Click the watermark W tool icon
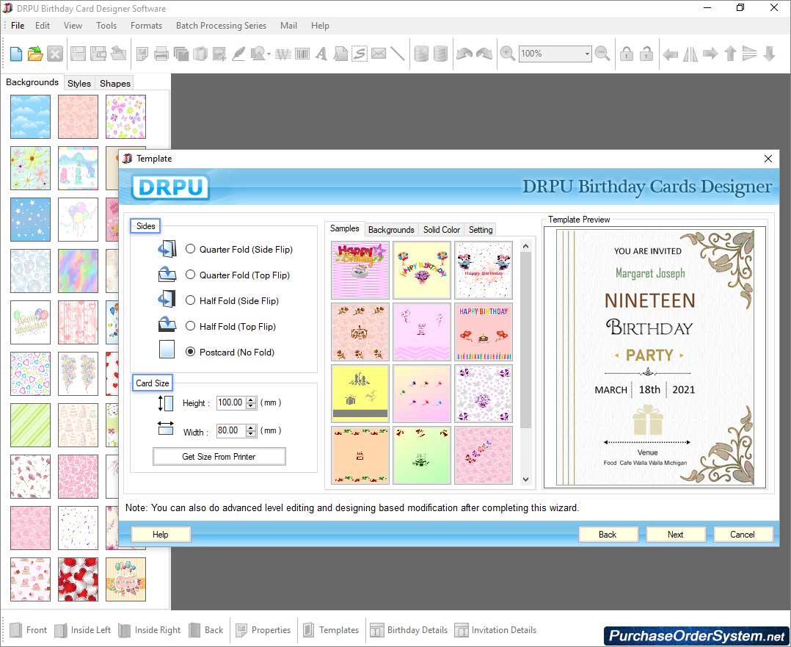 tap(283, 54)
